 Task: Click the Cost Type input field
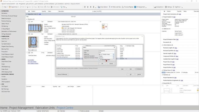pos(106,51)
